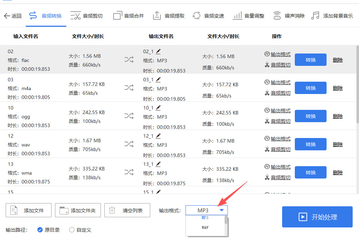Convert file 12 with 转换 button
The height and width of the screenshot is (238, 359).
tap(310, 144)
